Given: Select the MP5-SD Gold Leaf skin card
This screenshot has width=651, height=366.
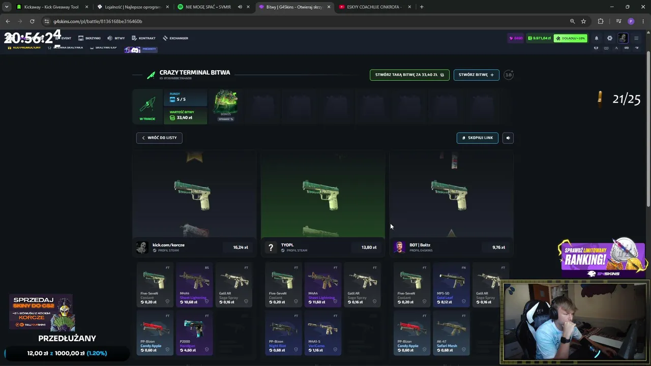Looking at the screenshot, I should pyautogui.click(x=451, y=285).
